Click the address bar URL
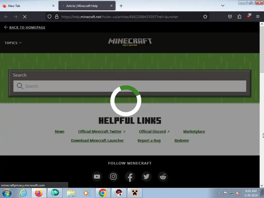The image size is (264, 198). pyautogui.click(x=120, y=17)
